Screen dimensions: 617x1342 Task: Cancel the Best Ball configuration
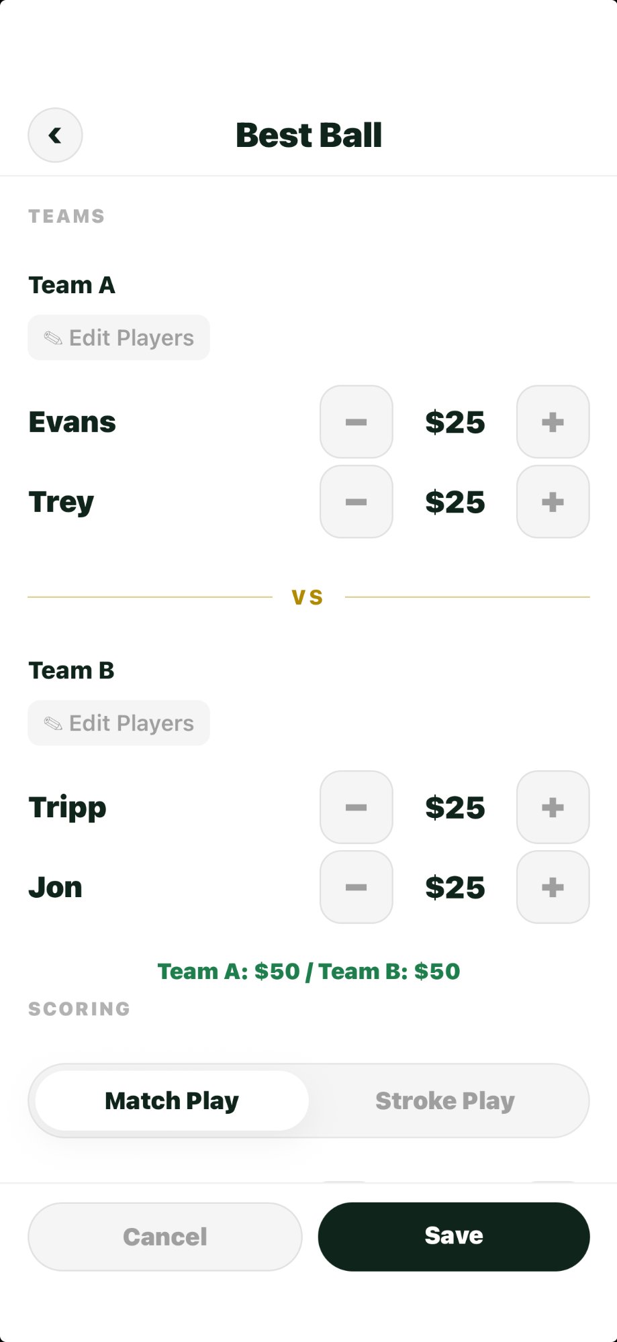164,1237
